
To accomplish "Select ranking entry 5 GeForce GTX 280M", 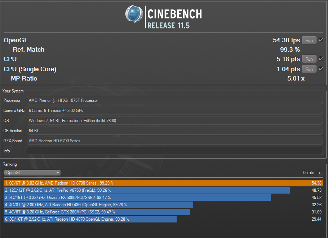I will tap(97, 212).
